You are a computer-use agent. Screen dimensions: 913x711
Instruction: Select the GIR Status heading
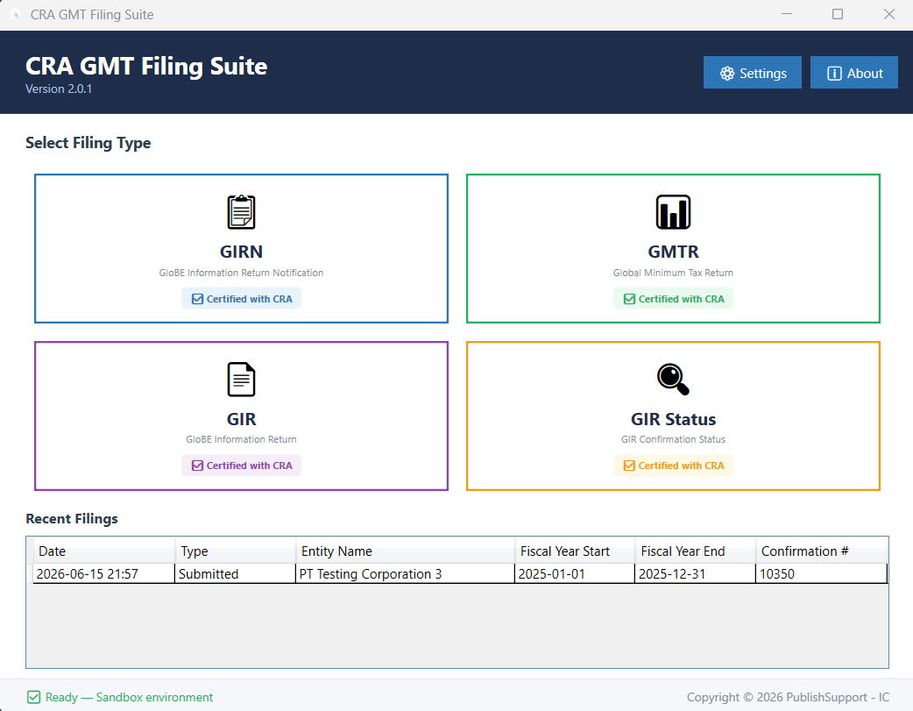coord(673,419)
